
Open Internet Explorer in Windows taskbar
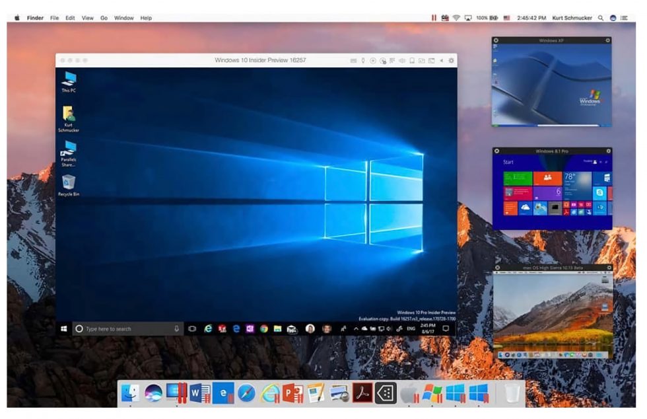(x=208, y=329)
